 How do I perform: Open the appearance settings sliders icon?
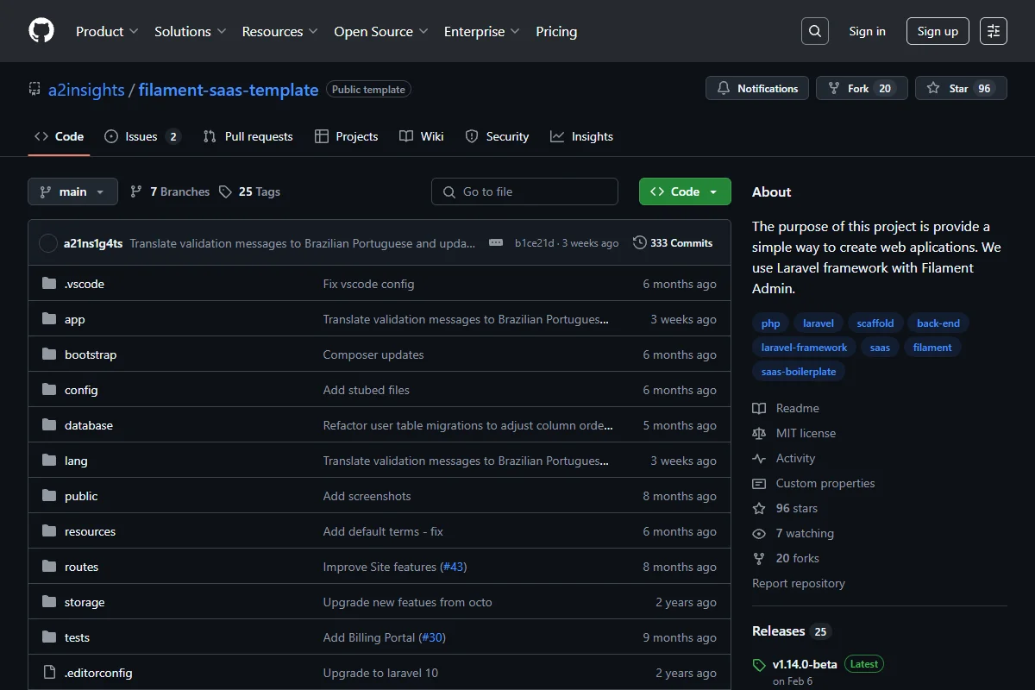tap(994, 31)
